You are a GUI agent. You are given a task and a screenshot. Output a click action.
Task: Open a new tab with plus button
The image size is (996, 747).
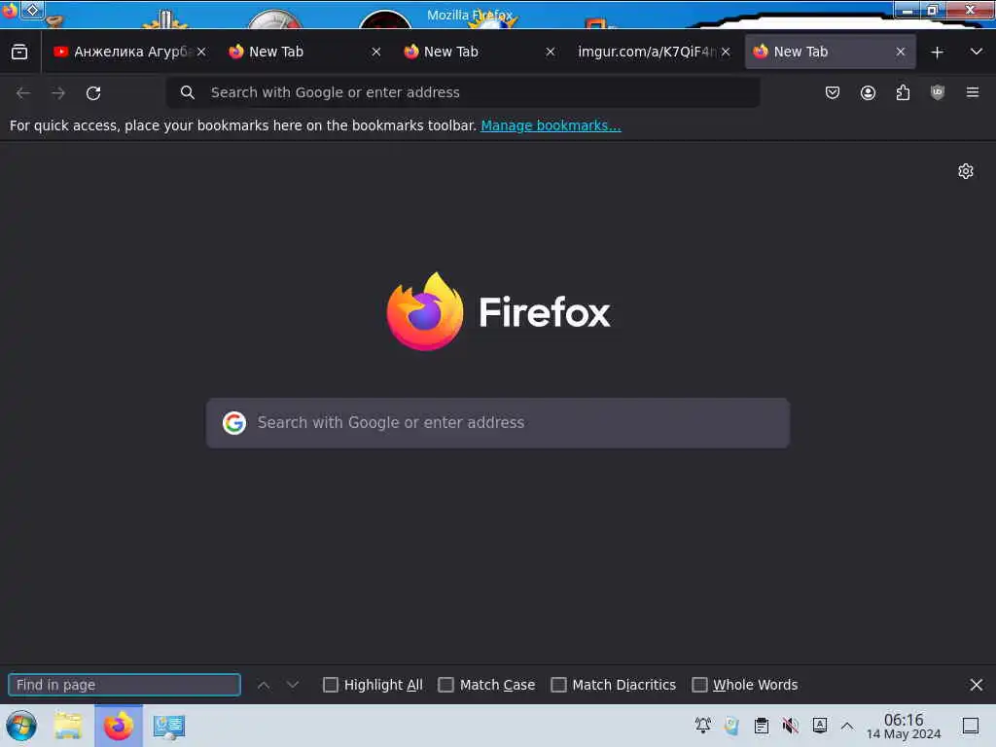(937, 53)
